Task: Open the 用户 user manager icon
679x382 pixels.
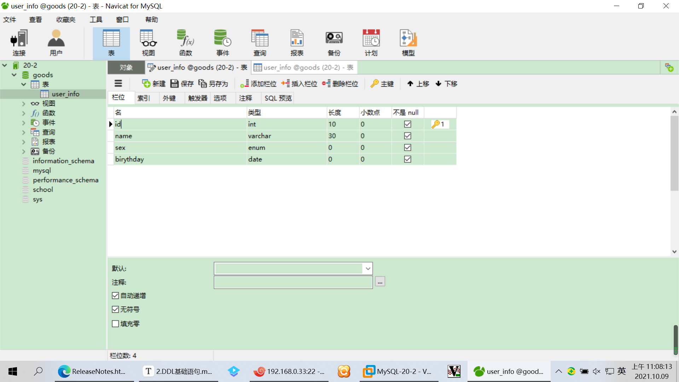Action: point(56,42)
